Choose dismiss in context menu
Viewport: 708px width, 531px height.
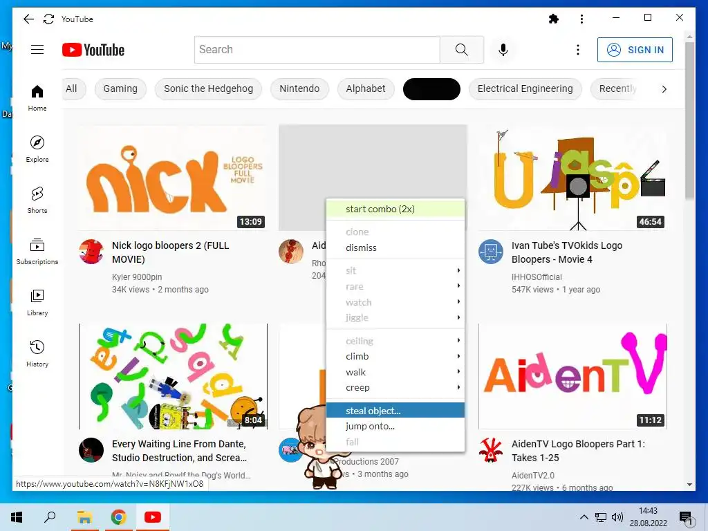[395, 248]
